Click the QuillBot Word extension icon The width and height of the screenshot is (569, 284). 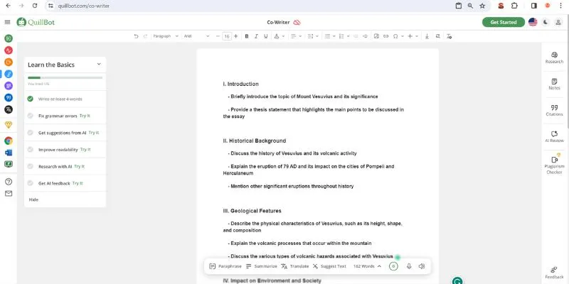[x=9, y=153]
